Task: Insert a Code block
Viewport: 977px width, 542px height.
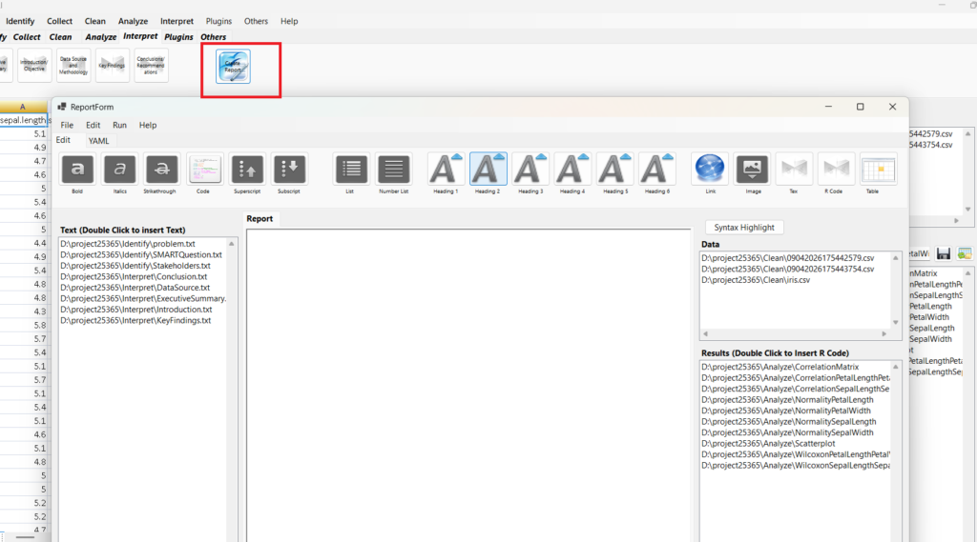Action: [203, 169]
